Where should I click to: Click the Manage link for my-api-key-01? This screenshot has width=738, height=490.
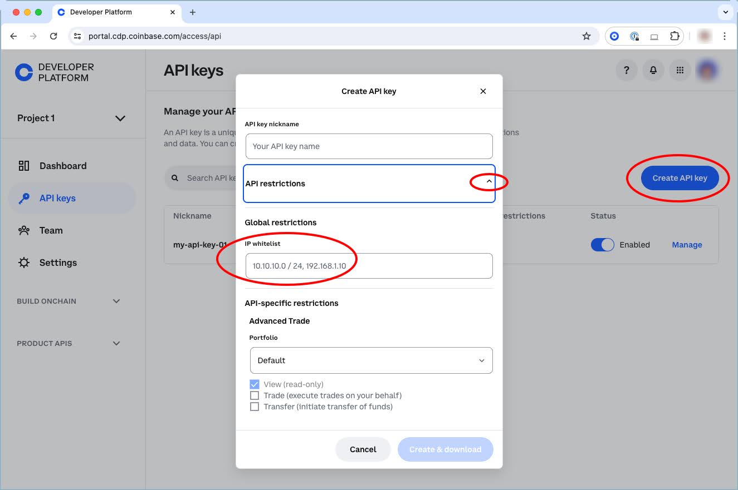(x=687, y=245)
